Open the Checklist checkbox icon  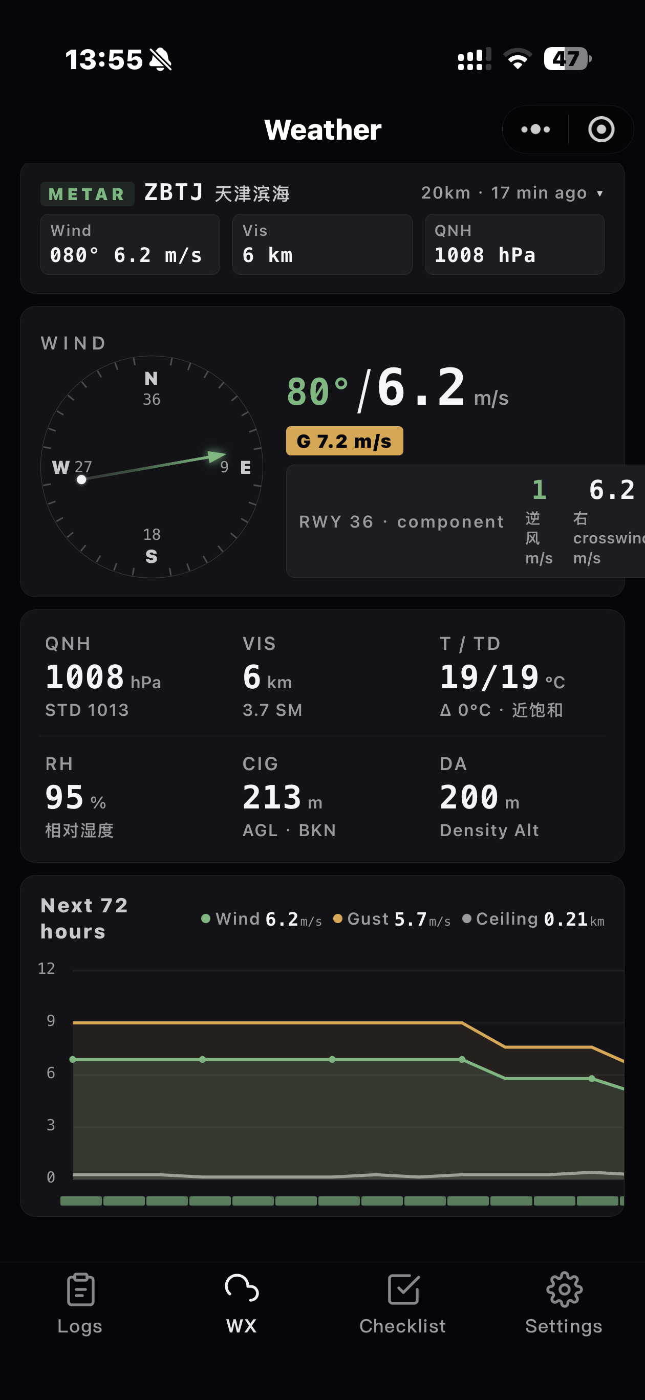[x=403, y=1289]
